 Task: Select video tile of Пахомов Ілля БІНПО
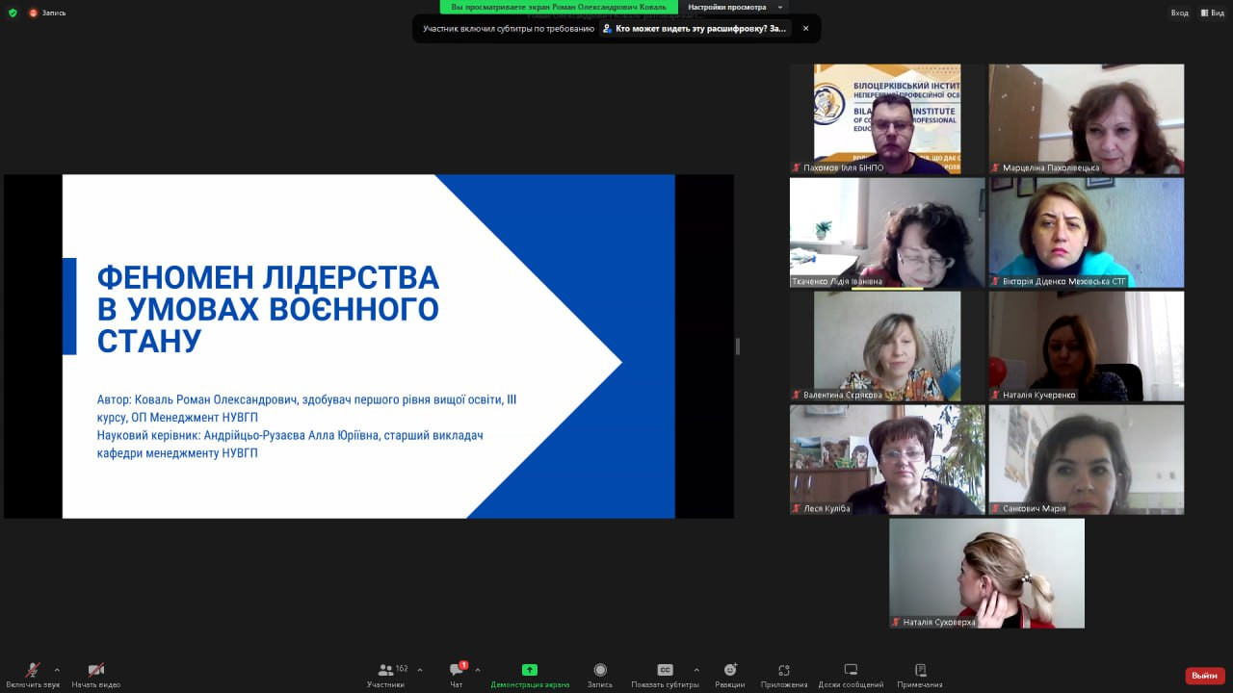pyautogui.click(x=887, y=119)
